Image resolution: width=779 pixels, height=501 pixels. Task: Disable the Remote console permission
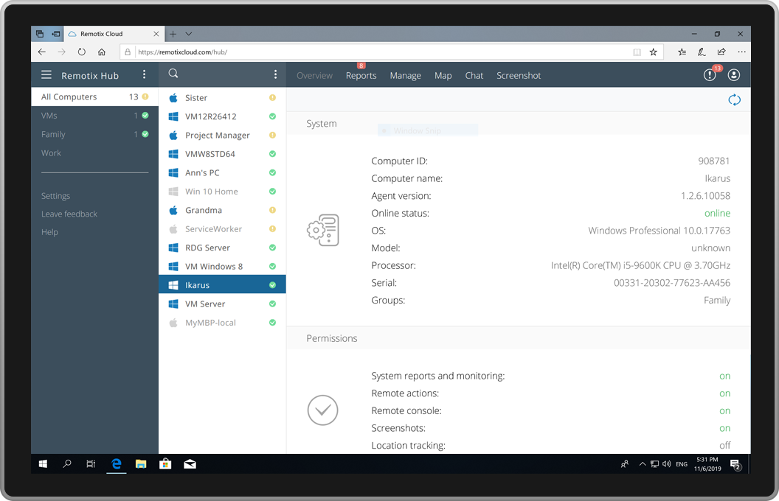[724, 410]
